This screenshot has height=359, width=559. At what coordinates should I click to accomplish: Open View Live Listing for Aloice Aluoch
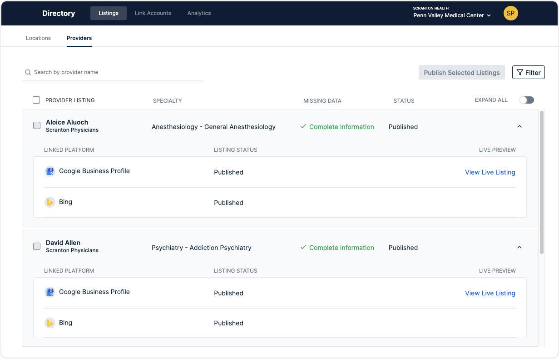pyautogui.click(x=490, y=172)
